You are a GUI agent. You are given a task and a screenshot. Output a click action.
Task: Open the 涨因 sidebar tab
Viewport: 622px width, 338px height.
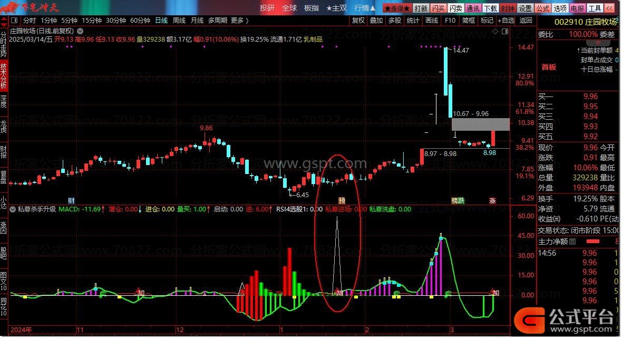[x=4, y=228]
